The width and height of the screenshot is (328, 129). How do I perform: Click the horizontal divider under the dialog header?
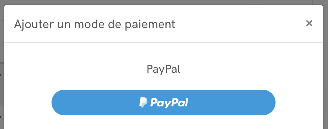pos(164,42)
